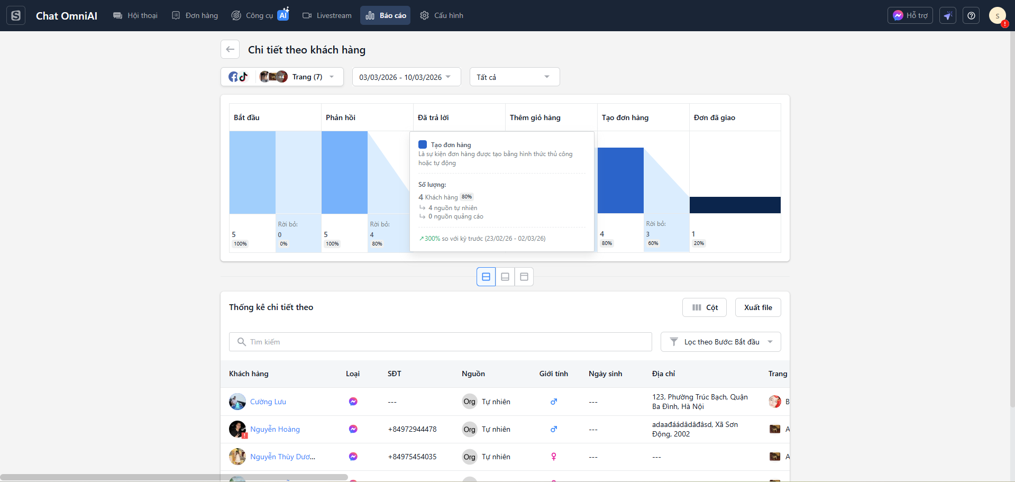
Task: Click the TikTok icon in the page selector
Action: tap(243, 77)
